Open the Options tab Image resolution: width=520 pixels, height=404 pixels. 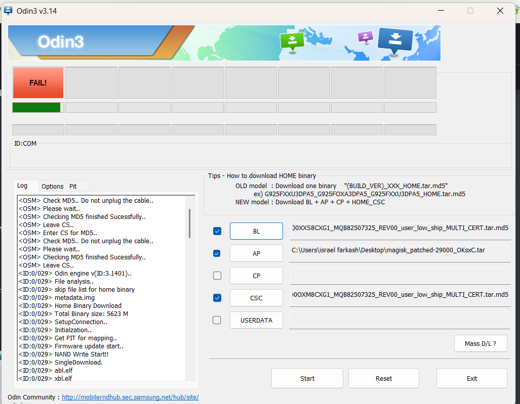(52, 187)
